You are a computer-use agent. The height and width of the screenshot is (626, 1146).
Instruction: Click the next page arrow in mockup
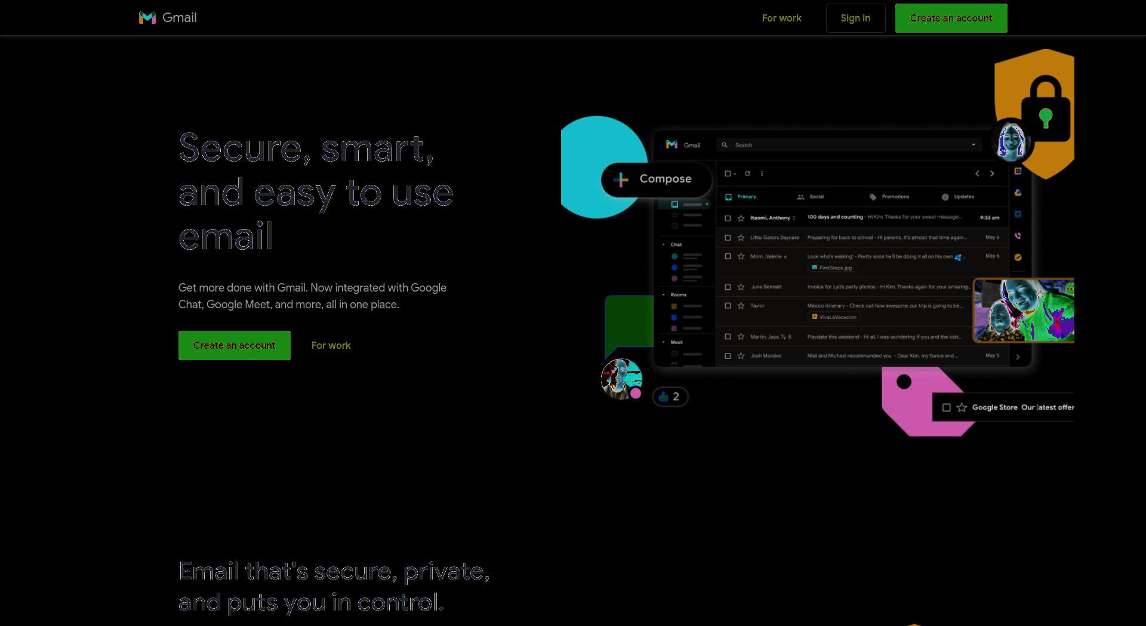tap(992, 173)
